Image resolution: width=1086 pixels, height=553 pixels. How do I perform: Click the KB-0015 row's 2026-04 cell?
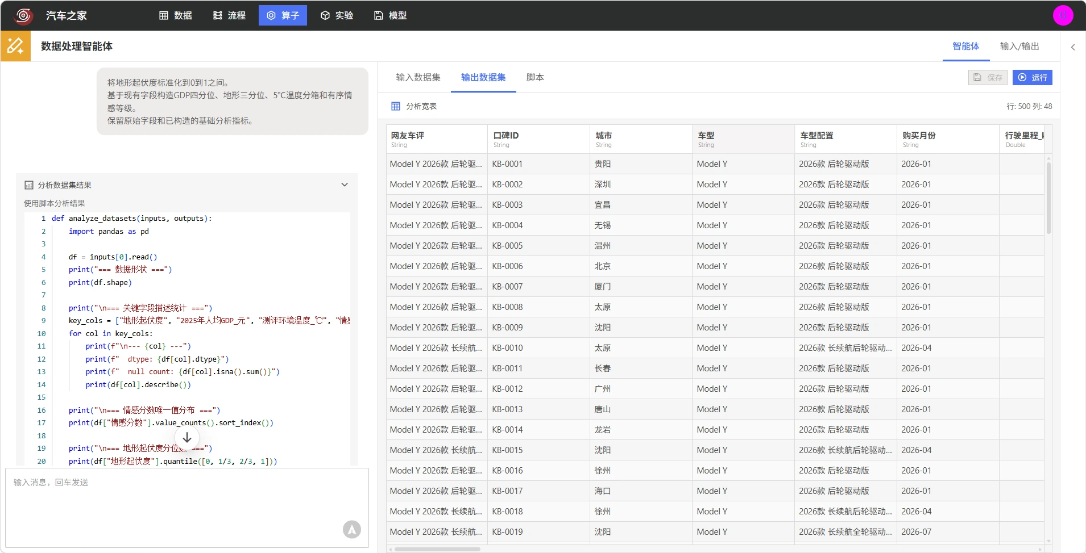point(948,450)
